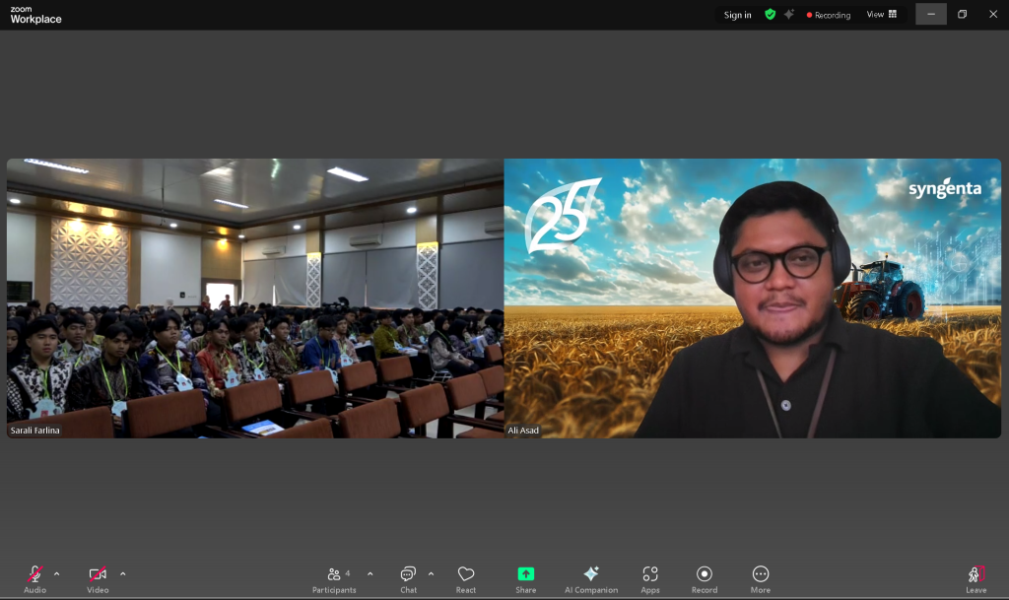Leave the meeting
Screen dimensions: 1009x600
(x=975, y=577)
